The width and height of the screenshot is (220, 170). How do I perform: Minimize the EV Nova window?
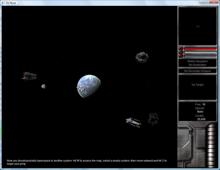[x=202, y=2]
